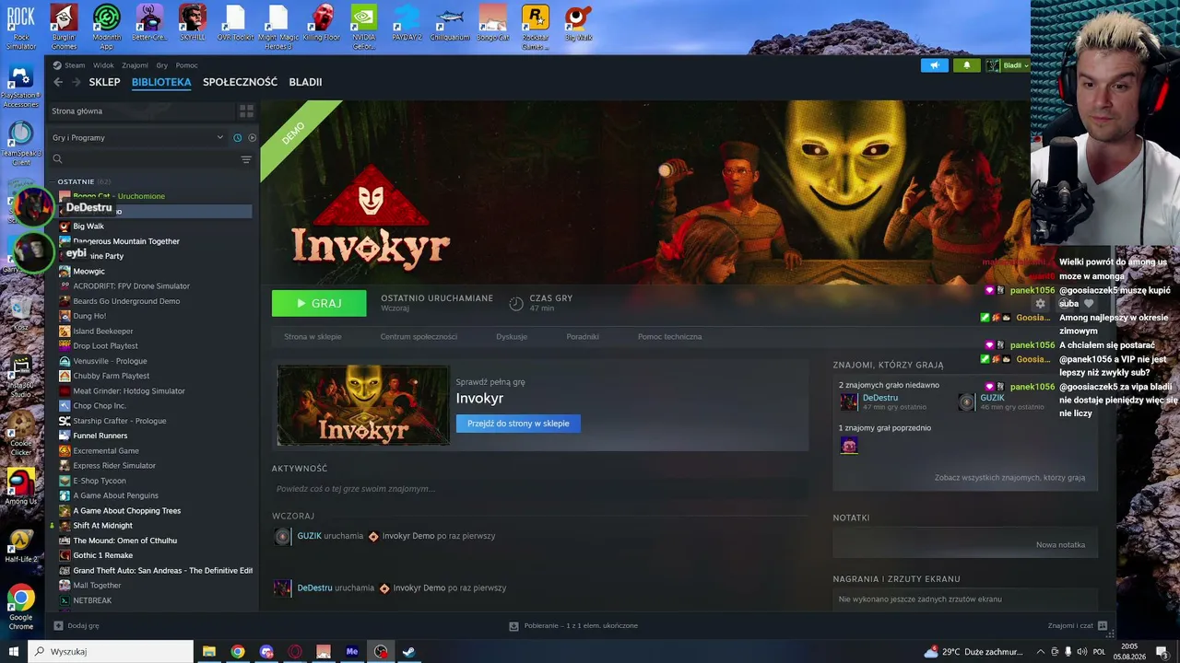Screen dimensions: 1180x663
Task: Open GUZIK friend profile in friends panel
Action: click(x=992, y=398)
